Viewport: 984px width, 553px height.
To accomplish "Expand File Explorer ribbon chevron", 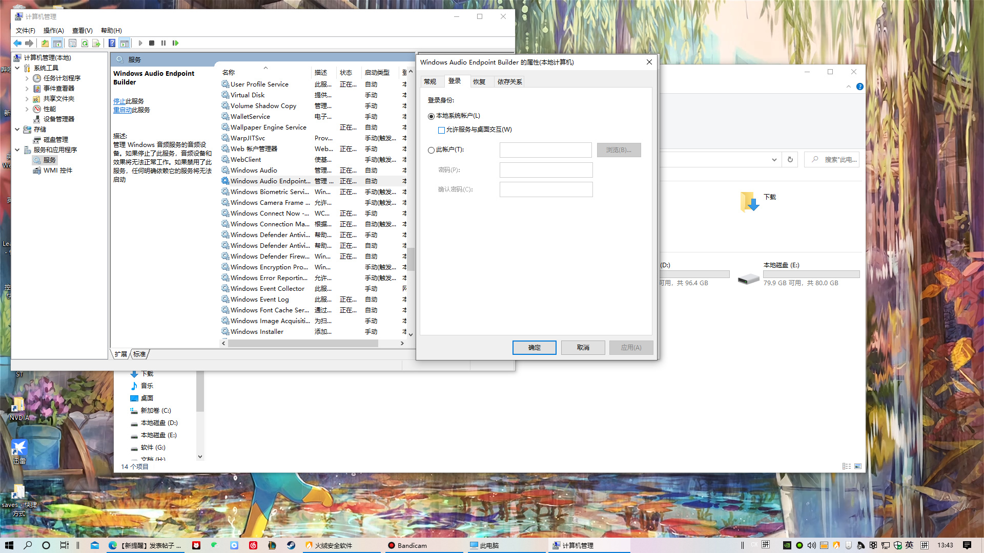I will click(849, 87).
